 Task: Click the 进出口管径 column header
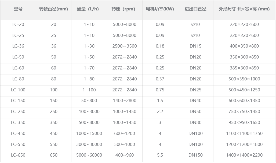(x=195, y=9)
